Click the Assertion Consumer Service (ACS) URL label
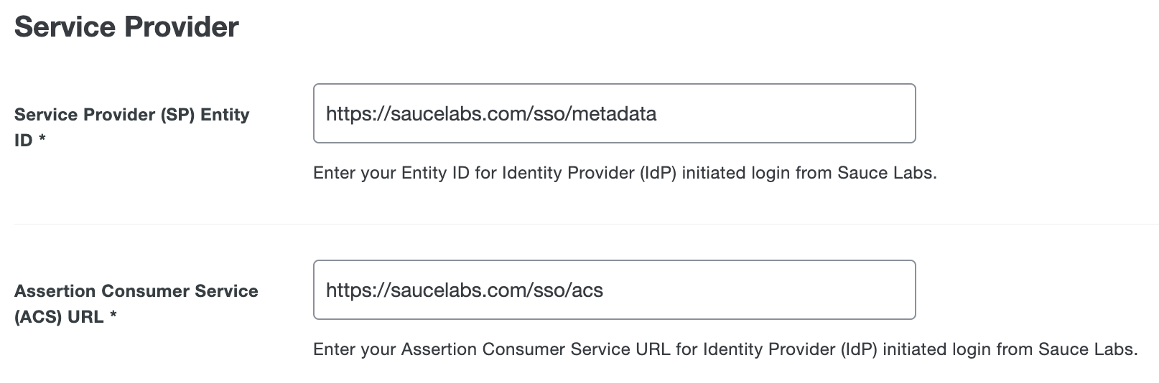 point(136,291)
